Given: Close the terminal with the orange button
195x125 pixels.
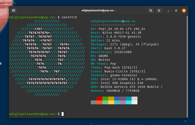Looking at the screenshot, I should coord(184,11).
